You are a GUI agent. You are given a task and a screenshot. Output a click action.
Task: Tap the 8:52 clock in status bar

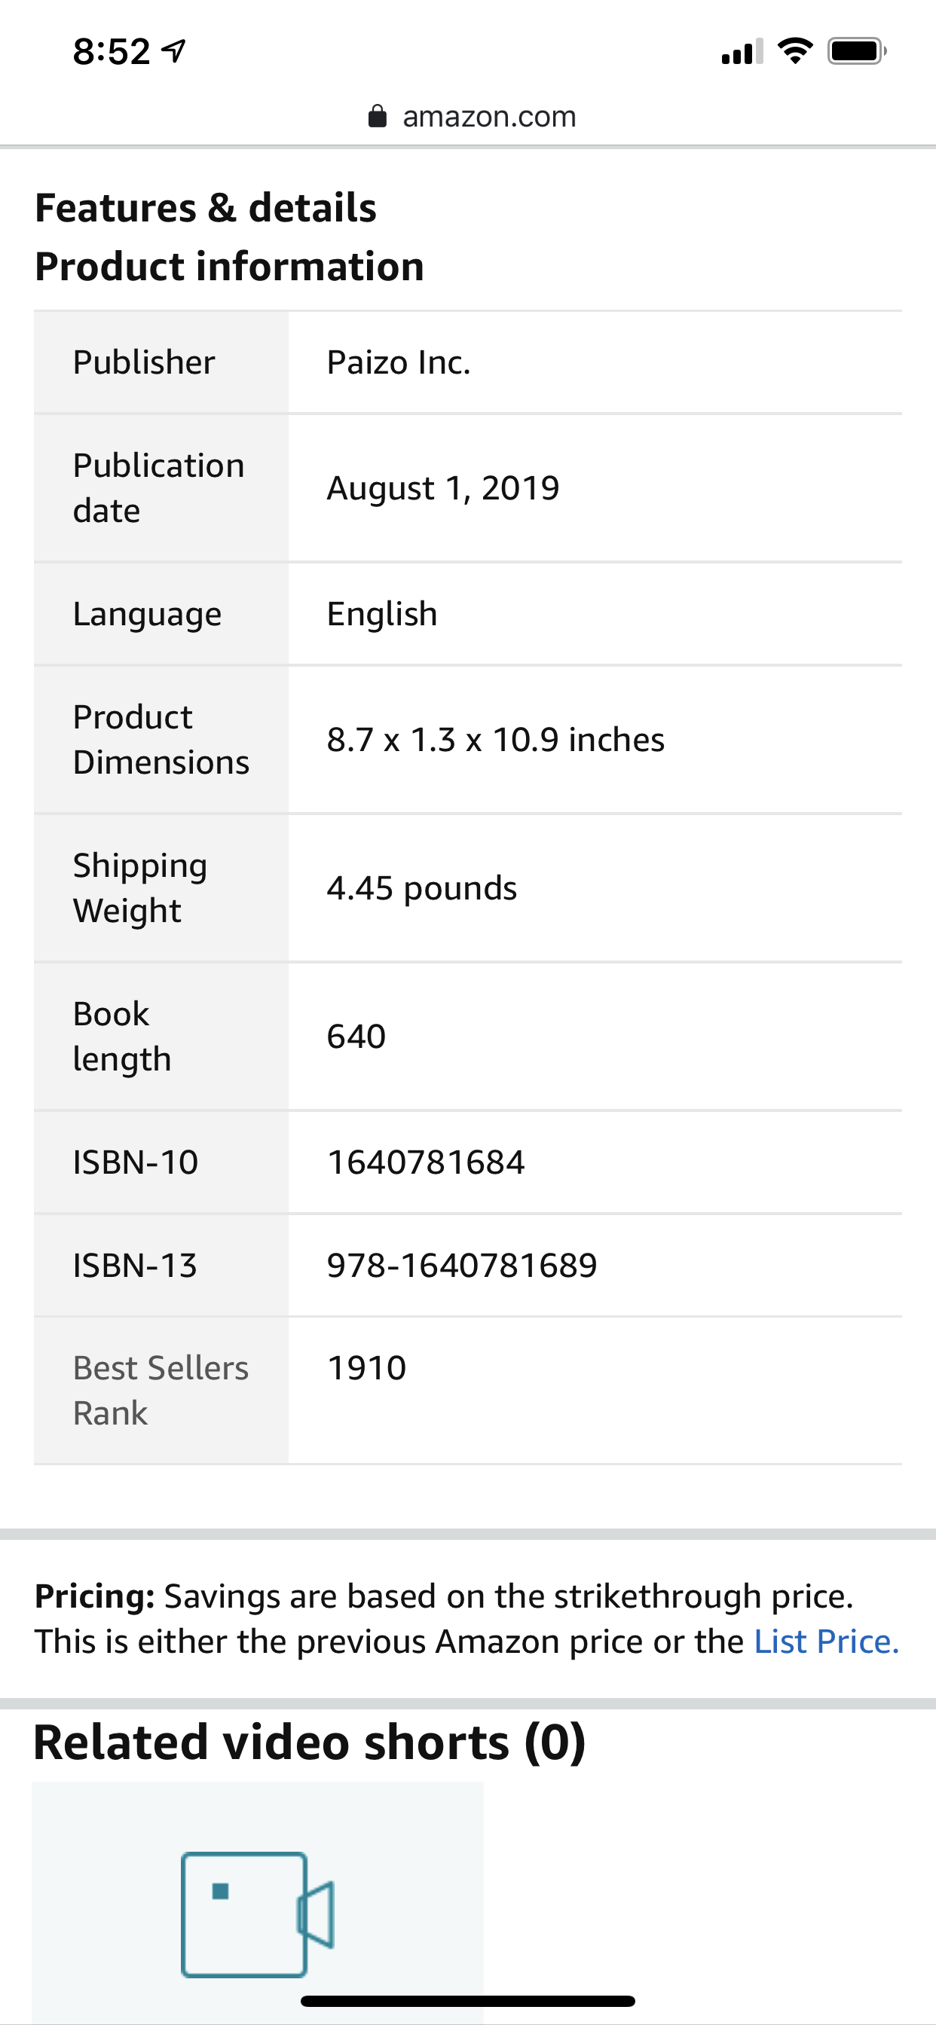[111, 51]
